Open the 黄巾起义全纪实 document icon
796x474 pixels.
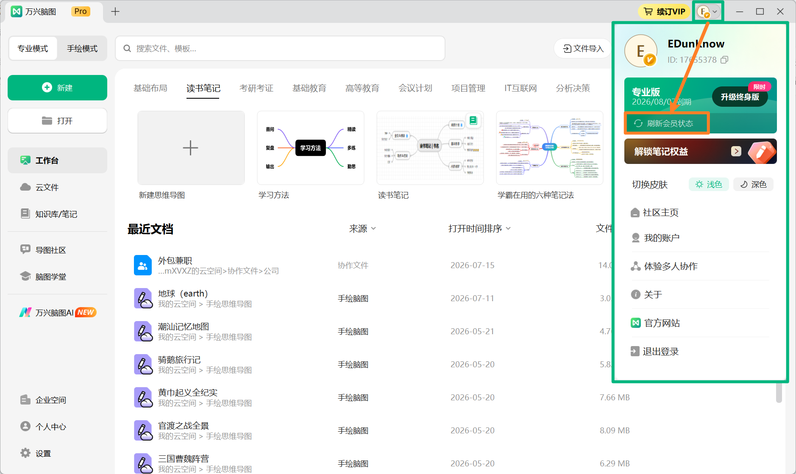click(x=143, y=397)
